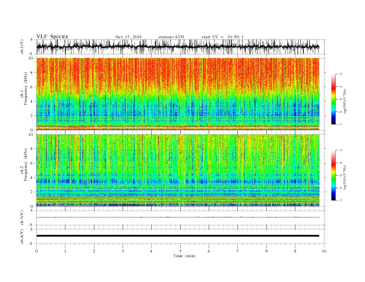Click the "3" tick on Time axis
The image size is (365, 282).
tap(123, 251)
